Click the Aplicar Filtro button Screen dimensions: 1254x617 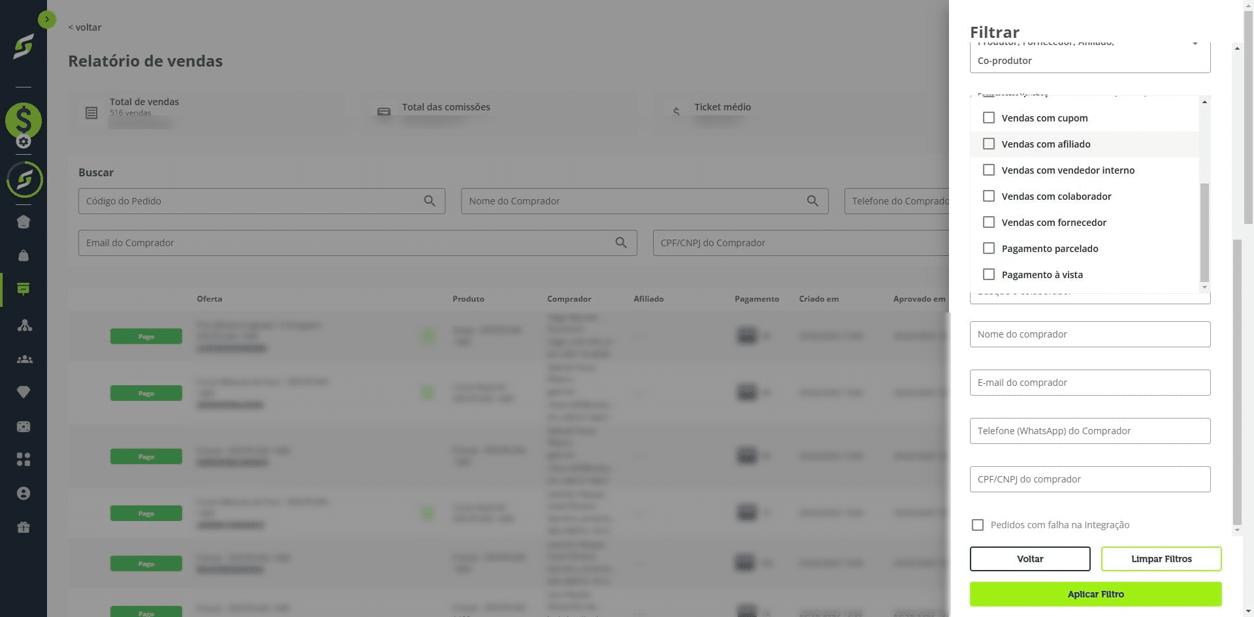[1095, 594]
